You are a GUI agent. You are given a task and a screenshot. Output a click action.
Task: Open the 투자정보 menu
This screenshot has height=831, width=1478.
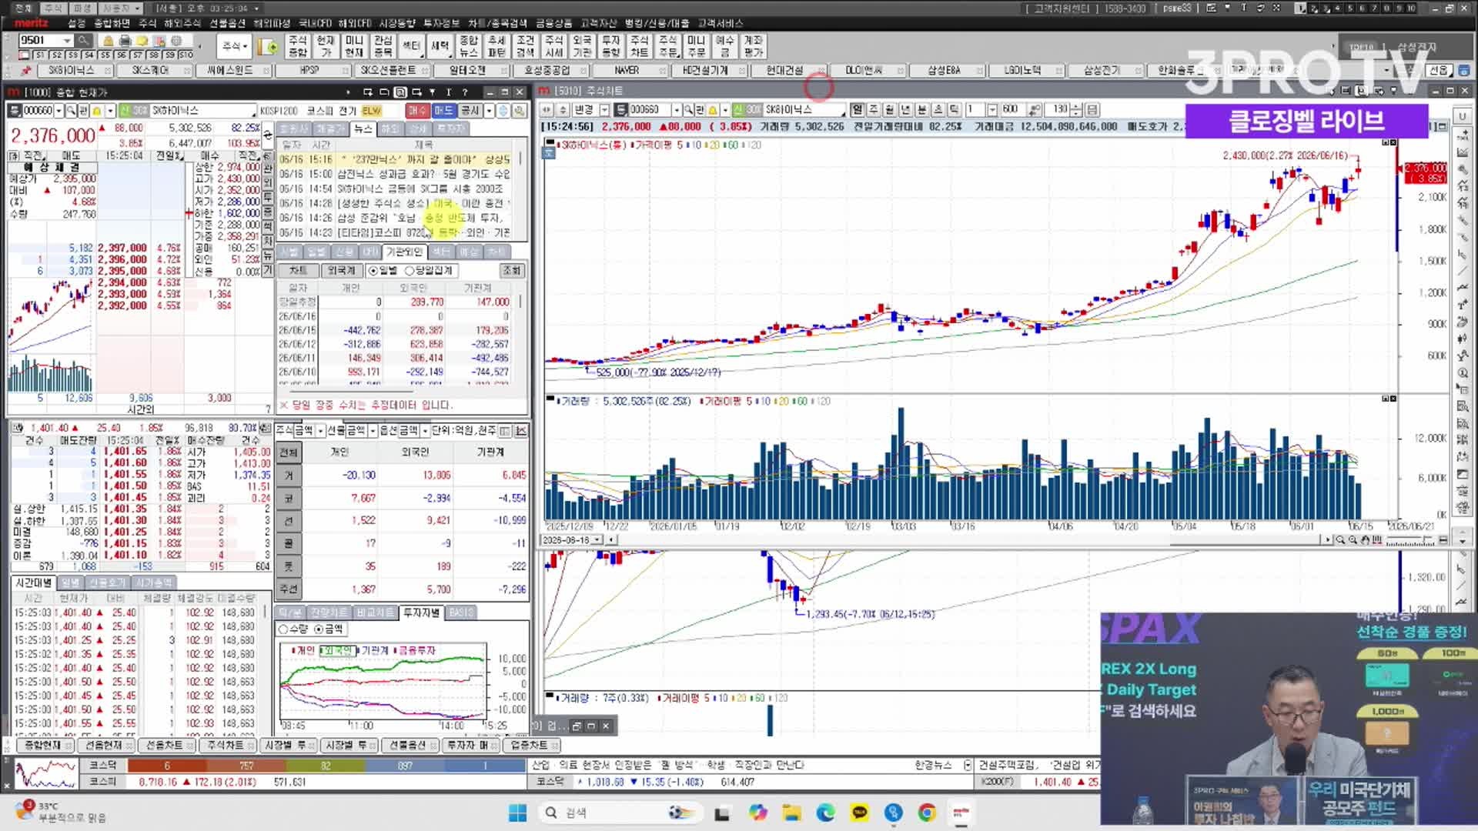pos(441,23)
